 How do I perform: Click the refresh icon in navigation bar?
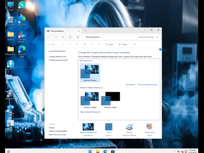70,37
